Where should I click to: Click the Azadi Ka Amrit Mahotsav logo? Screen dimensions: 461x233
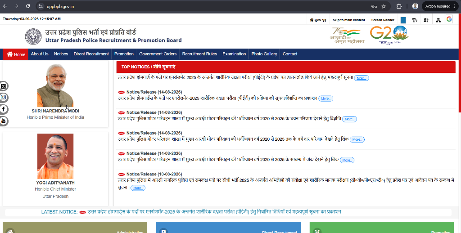point(347,36)
